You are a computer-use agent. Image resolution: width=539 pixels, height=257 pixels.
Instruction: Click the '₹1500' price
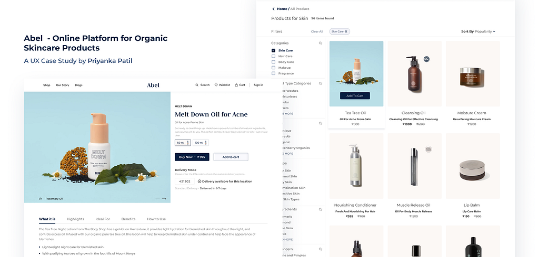(x=414, y=216)
